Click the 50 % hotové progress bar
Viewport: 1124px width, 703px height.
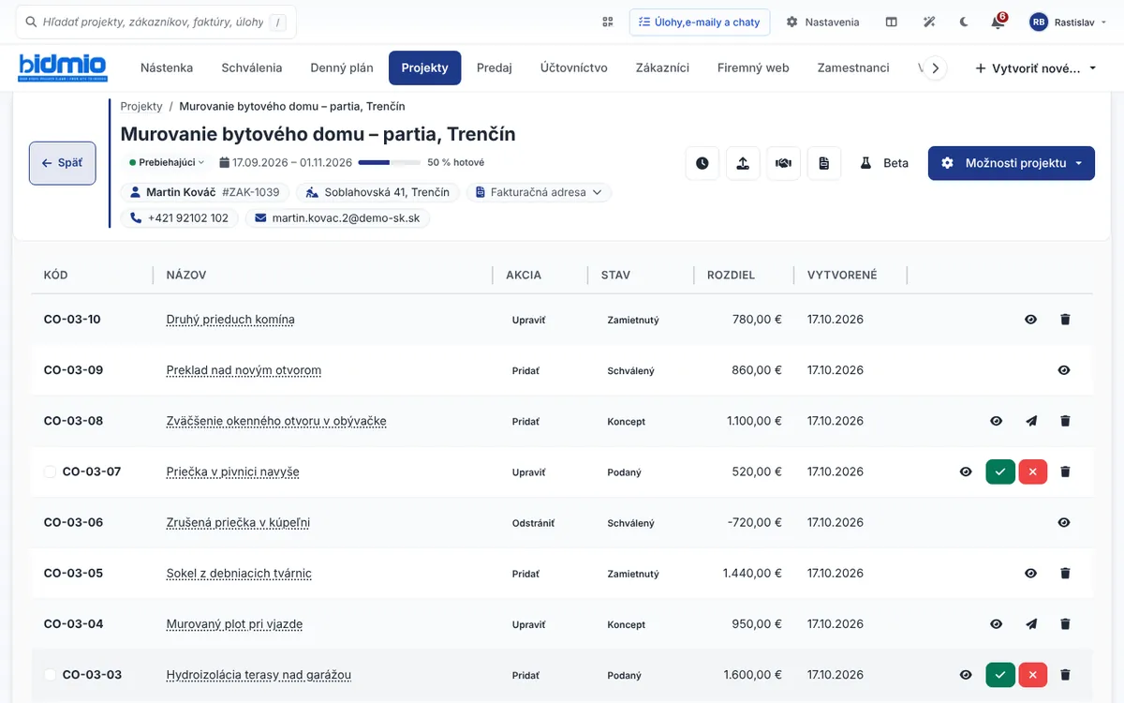click(388, 162)
